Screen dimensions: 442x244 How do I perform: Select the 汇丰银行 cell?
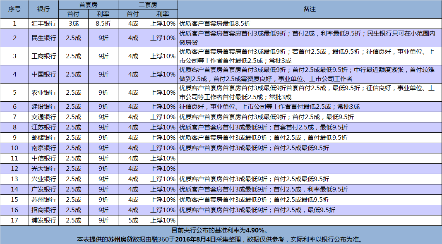click(44, 24)
